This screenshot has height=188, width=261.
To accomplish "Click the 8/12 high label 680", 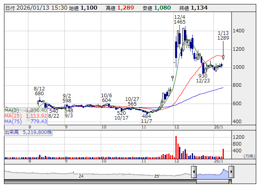I will click(39, 94).
